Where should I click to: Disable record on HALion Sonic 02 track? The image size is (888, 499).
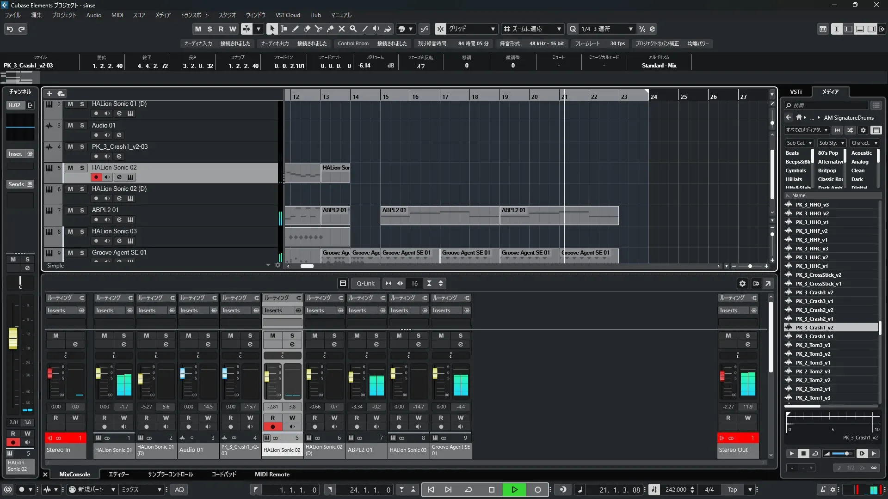click(x=96, y=177)
